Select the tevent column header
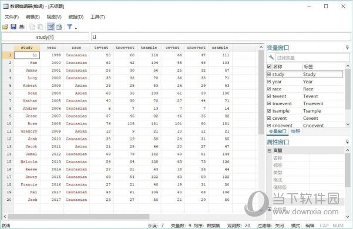This screenshot has height=229, width=353. point(101,48)
